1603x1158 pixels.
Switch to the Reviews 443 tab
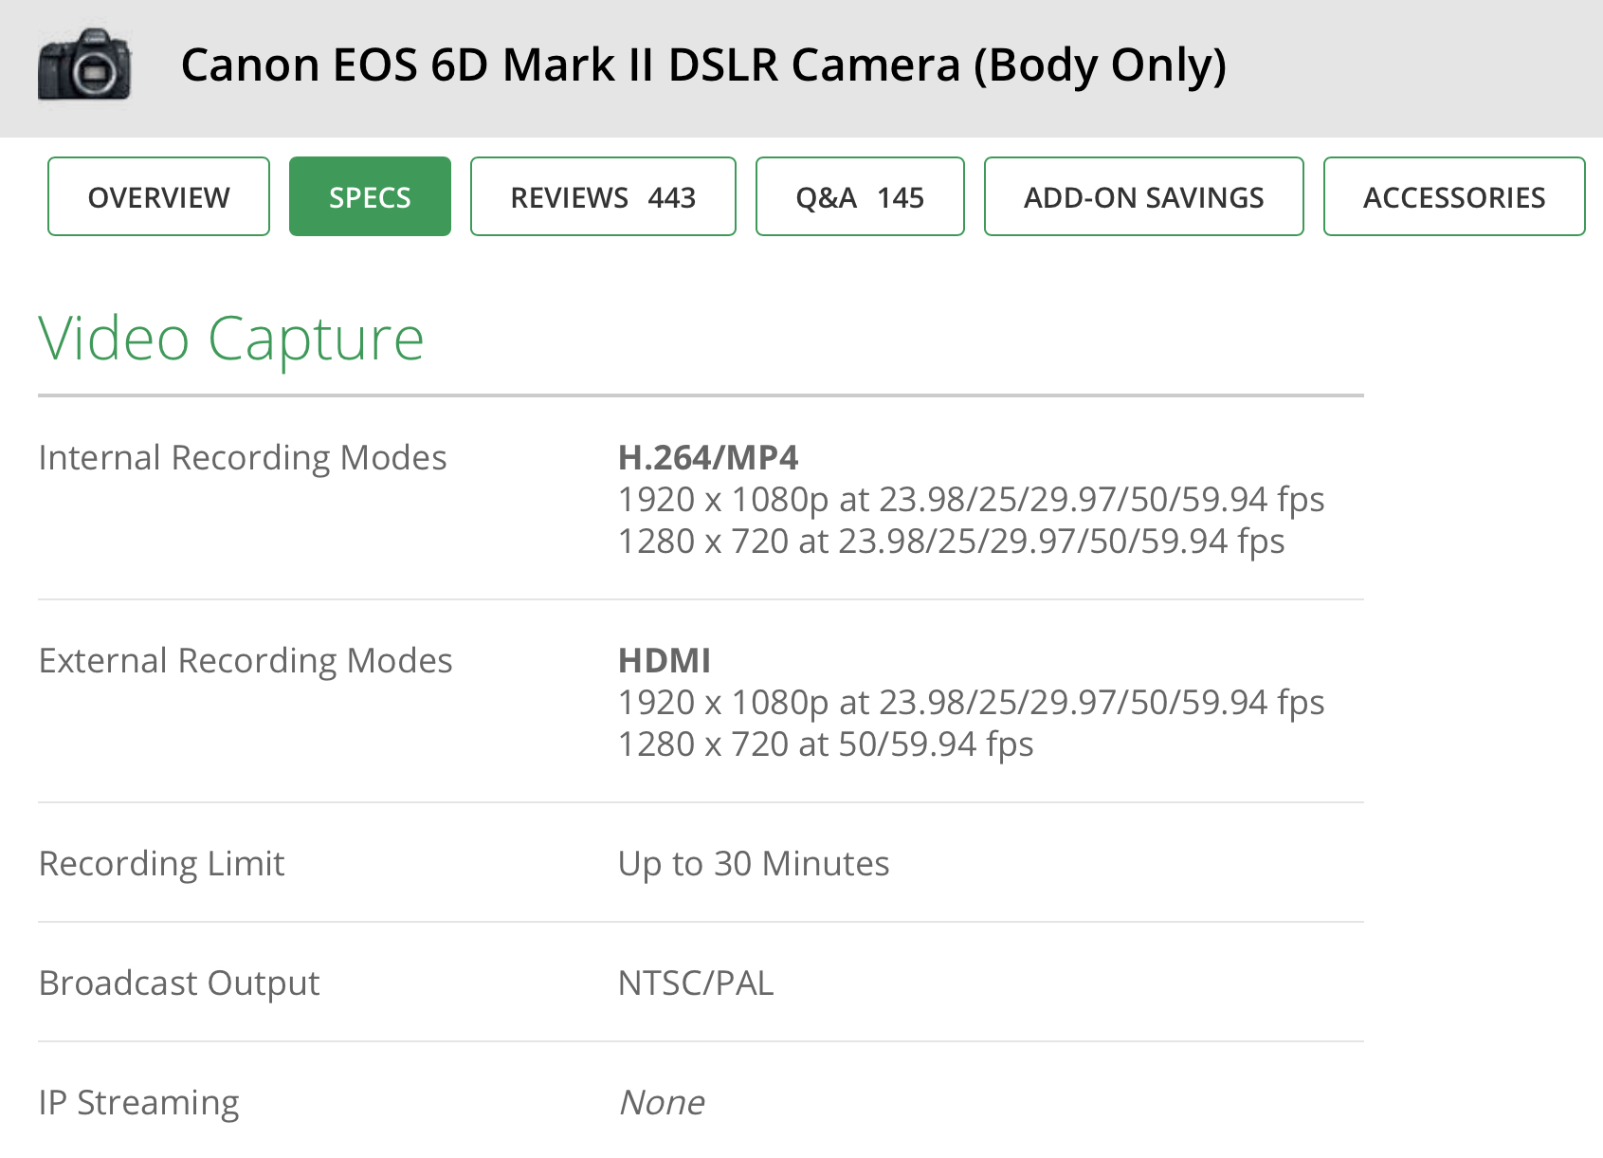coord(603,197)
